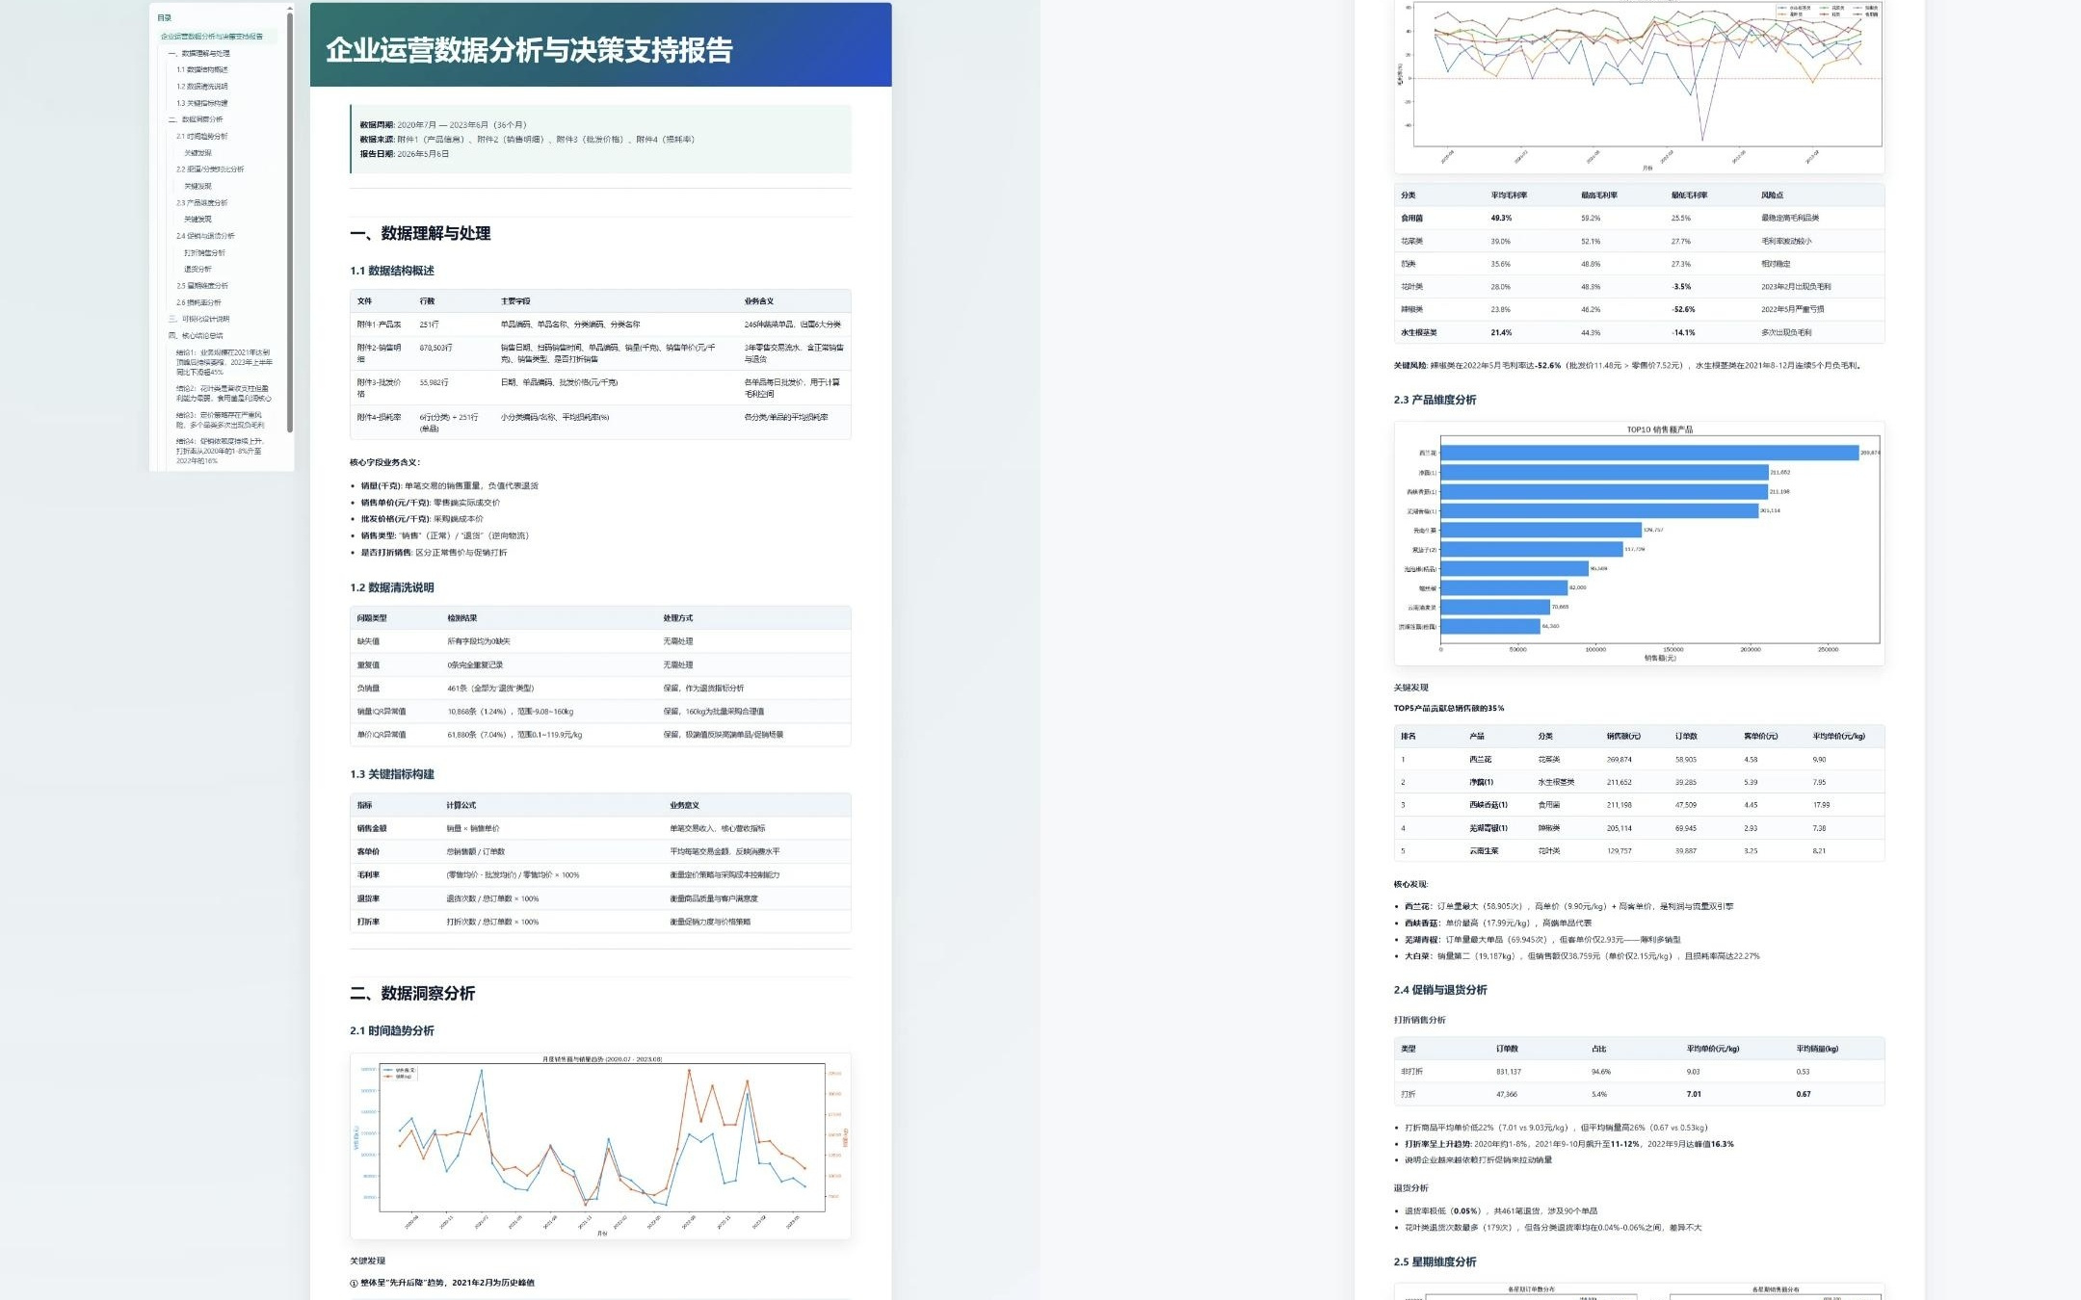Click the '2.5 星期维度分析' heading in the report
The image size is (2081, 1300).
(1435, 1262)
